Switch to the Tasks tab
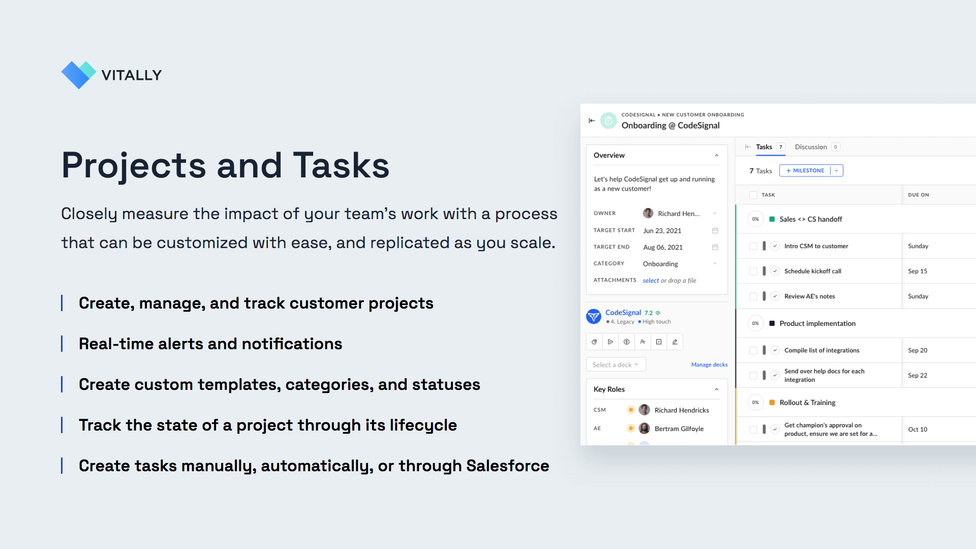 (x=770, y=147)
